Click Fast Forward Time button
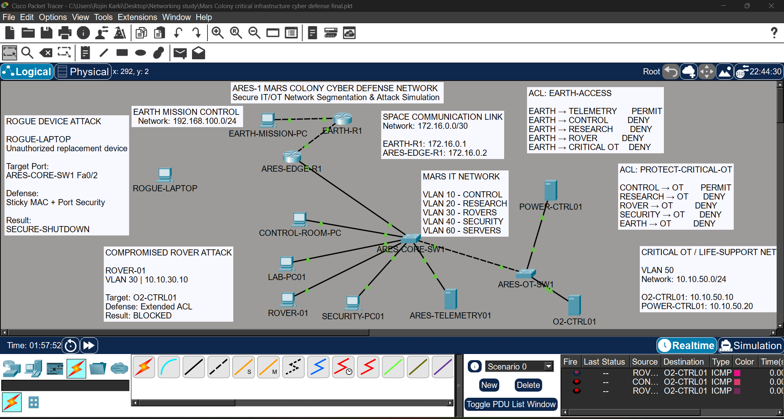The image size is (784, 419). (x=89, y=345)
